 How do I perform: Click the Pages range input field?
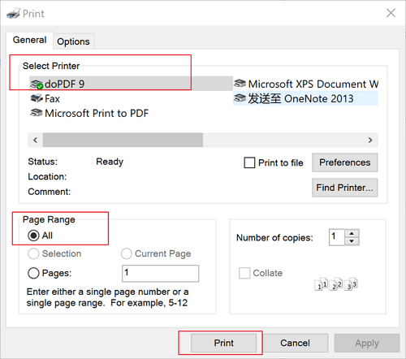[x=161, y=274]
